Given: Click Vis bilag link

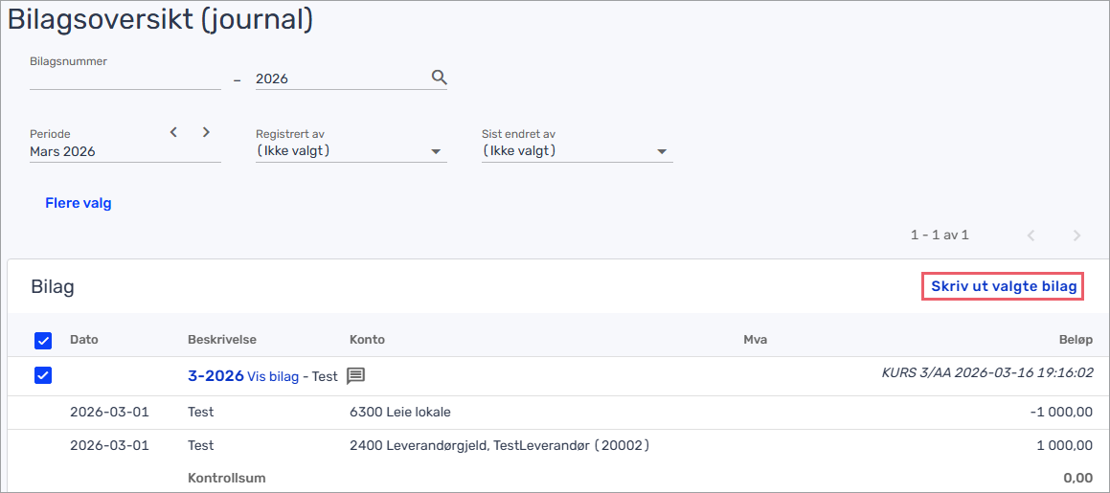Looking at the screenshot, I should (x=273, y=376).
